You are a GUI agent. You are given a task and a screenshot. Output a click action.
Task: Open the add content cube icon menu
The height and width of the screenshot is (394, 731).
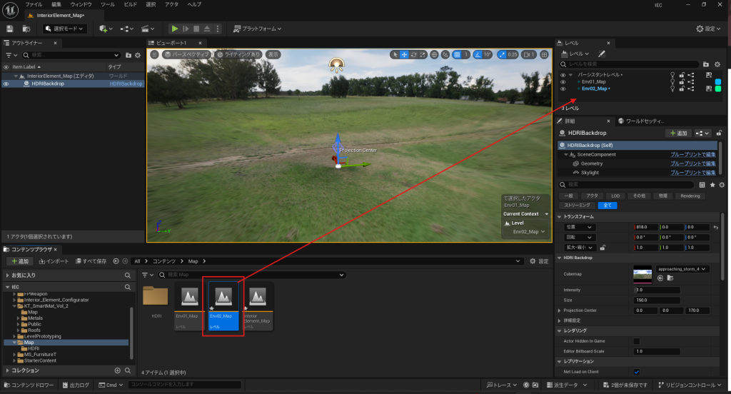[104, 29]
